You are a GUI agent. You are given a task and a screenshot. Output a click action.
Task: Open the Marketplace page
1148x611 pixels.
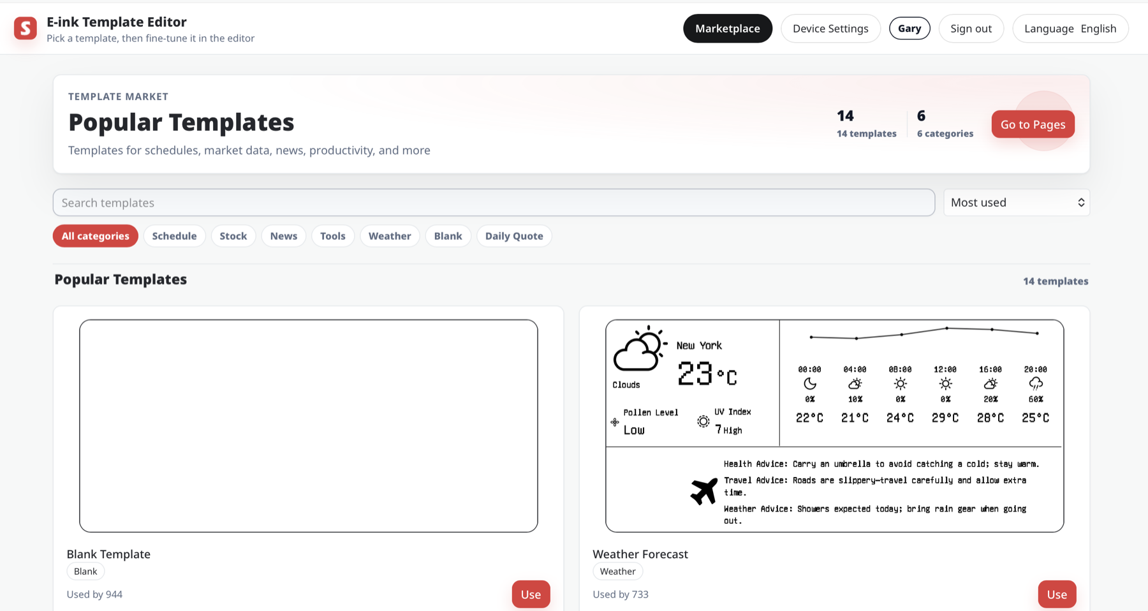(x=728, y=29)
